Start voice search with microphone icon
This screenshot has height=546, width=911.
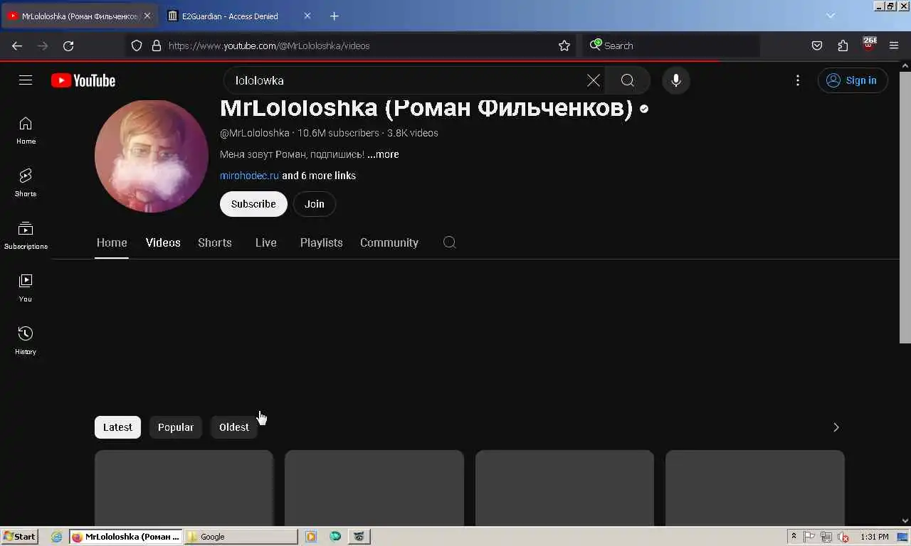(x=676, y=80)
